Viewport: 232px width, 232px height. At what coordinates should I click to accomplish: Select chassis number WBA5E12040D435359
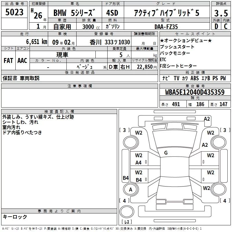[195, 92]
